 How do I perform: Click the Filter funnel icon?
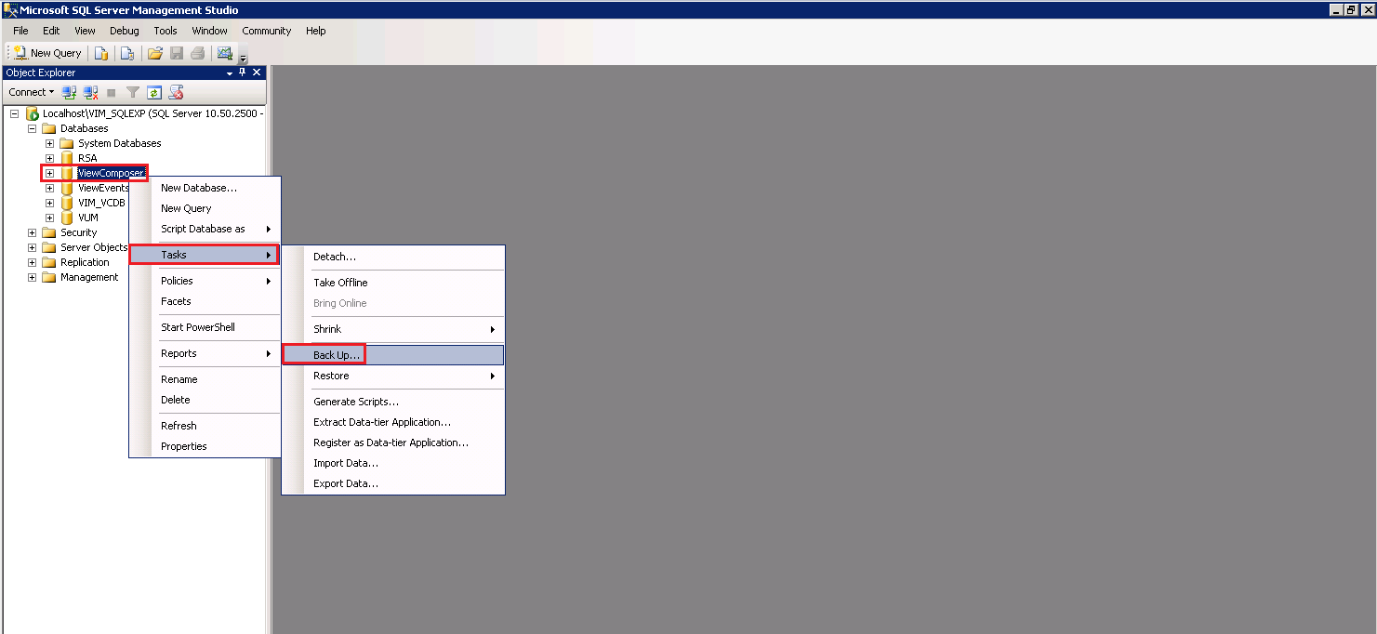coord(133,92)
